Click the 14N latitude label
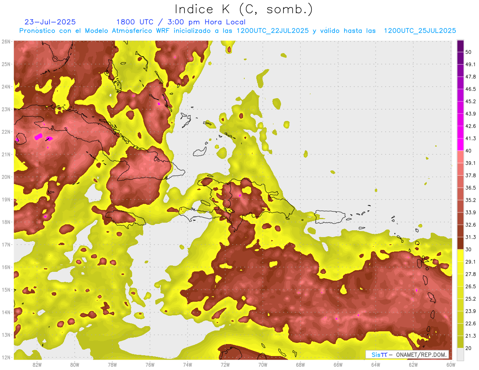This screenshot has width=479, height=370. coord(6,312)
